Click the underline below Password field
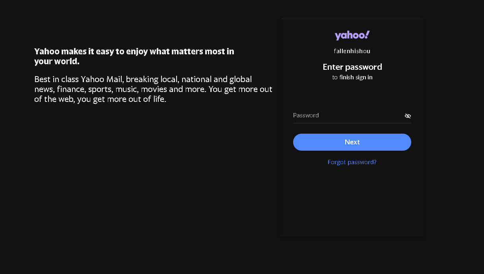Screen dimensions: 484x274 tap(352, 123)
